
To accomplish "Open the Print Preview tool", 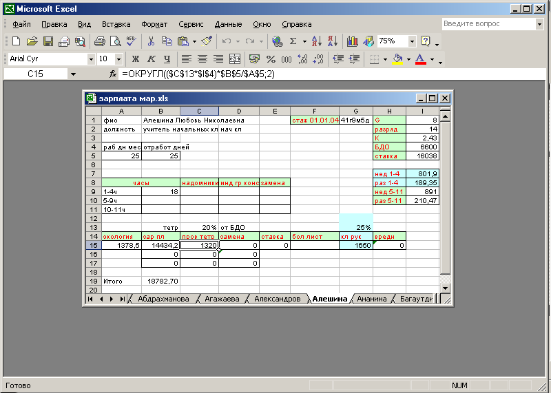I will click(116, 41).
